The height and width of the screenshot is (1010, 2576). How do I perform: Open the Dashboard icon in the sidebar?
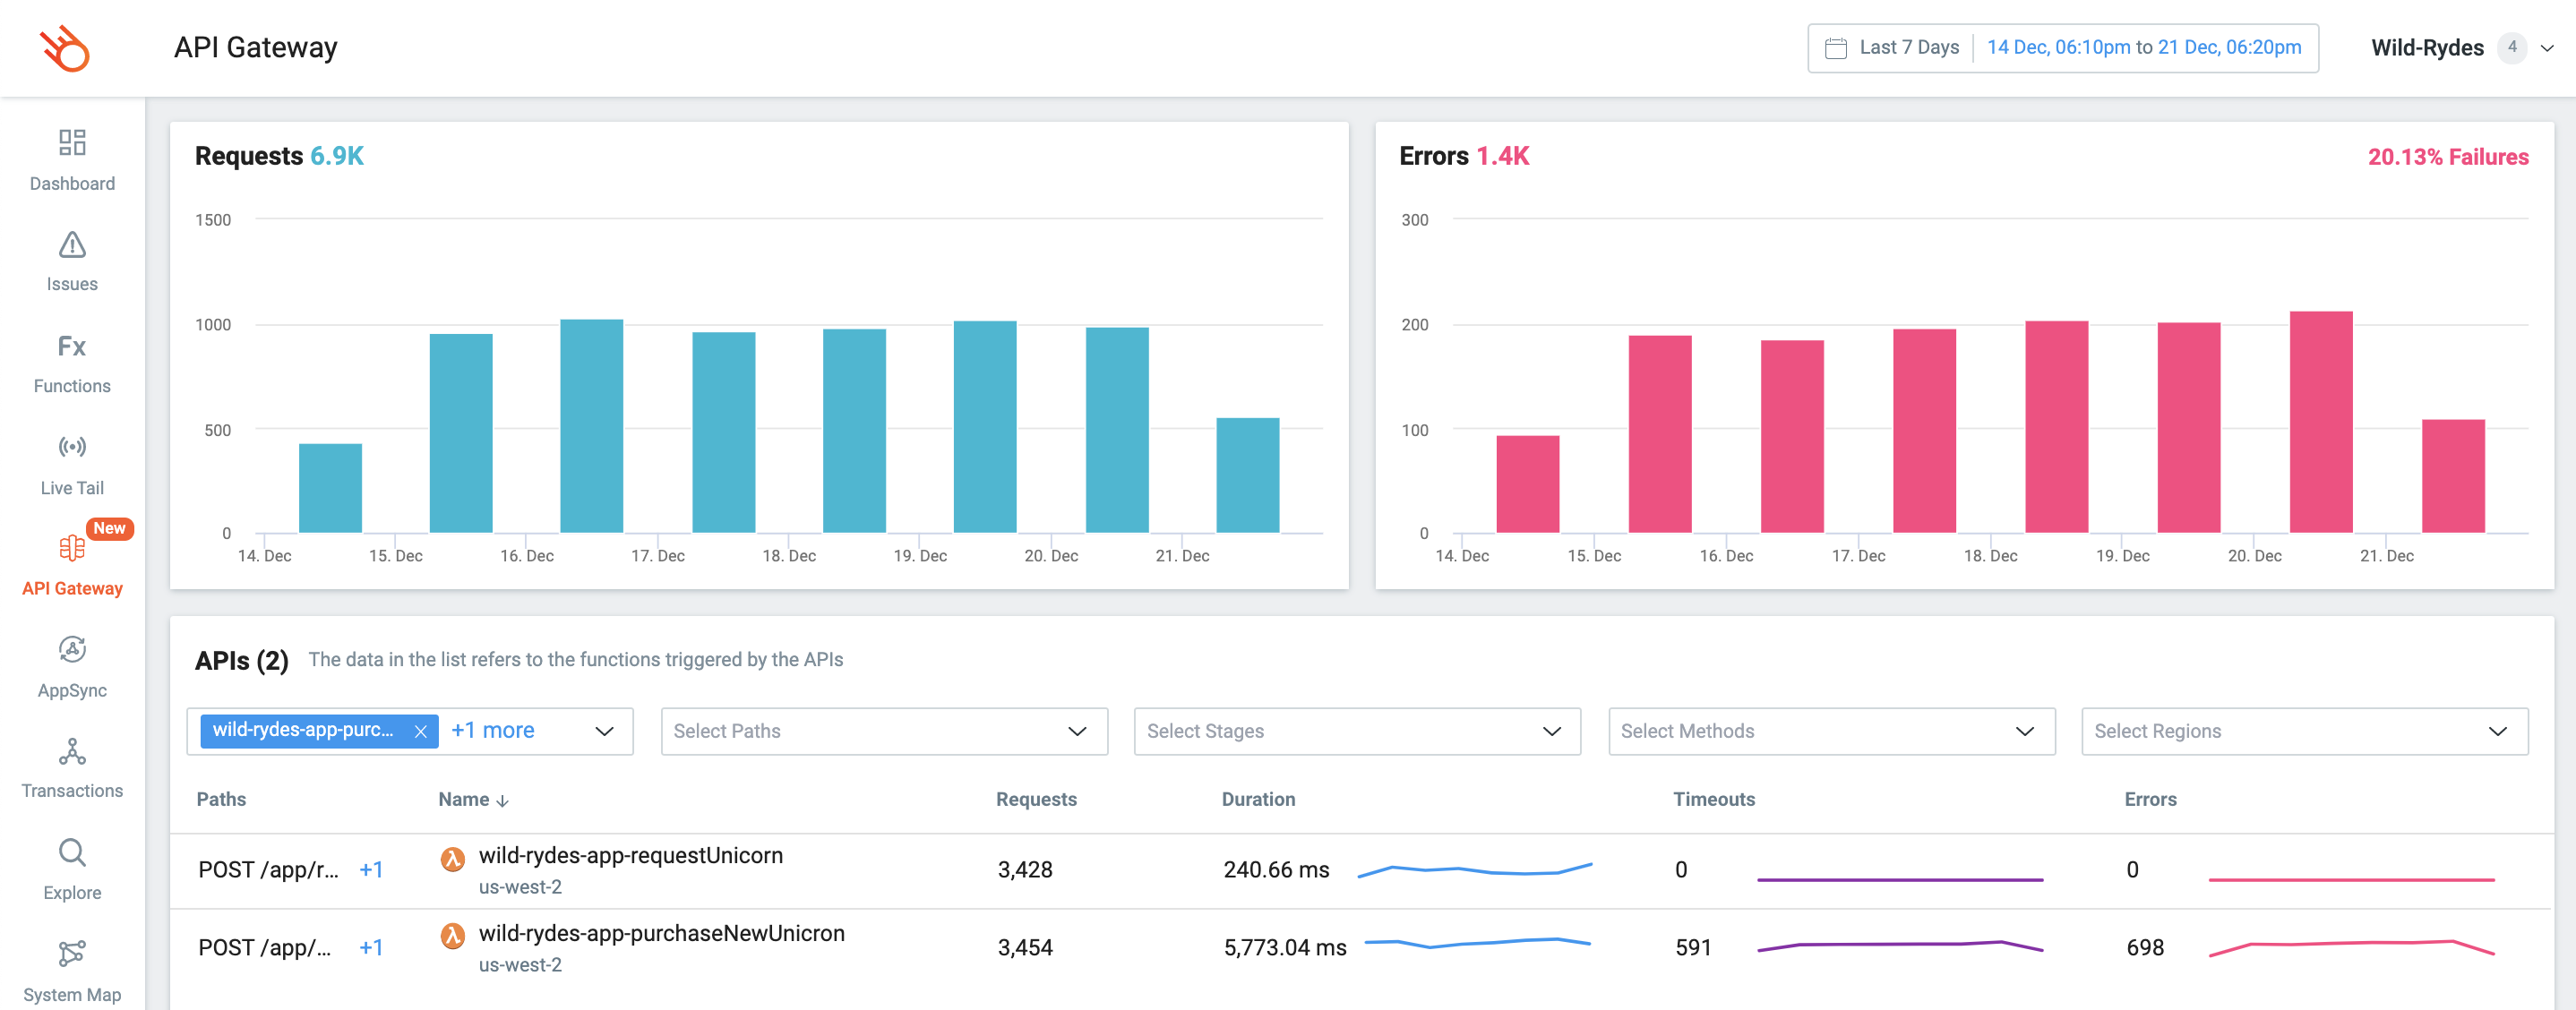click(x=72, y=142)
